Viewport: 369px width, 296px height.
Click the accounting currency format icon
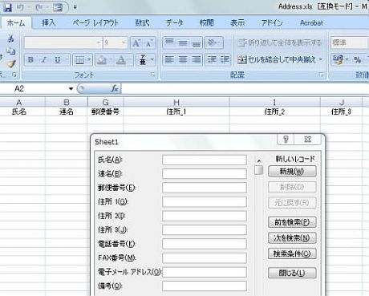[x=338, y=59]
